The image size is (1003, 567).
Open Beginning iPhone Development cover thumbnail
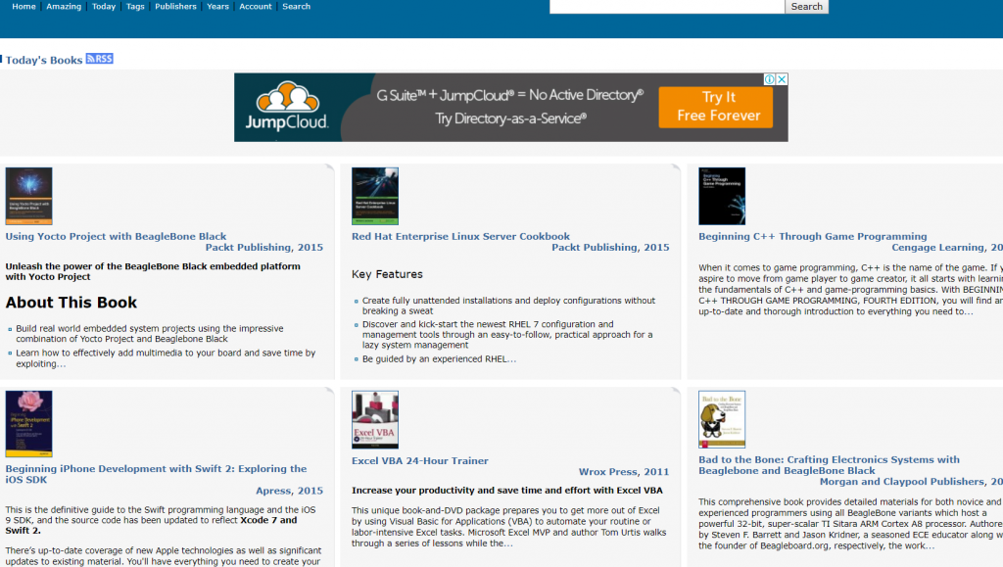point(28,424)
